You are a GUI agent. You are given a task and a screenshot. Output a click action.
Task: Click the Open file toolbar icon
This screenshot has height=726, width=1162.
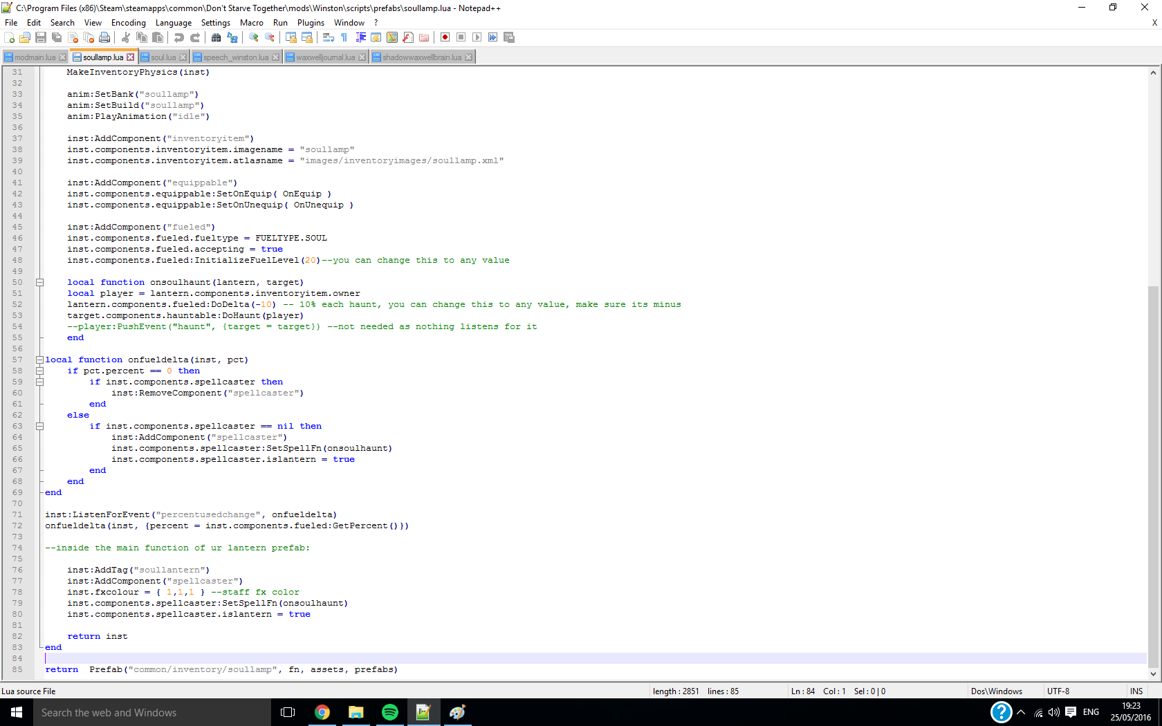click(x=25, y=37)
